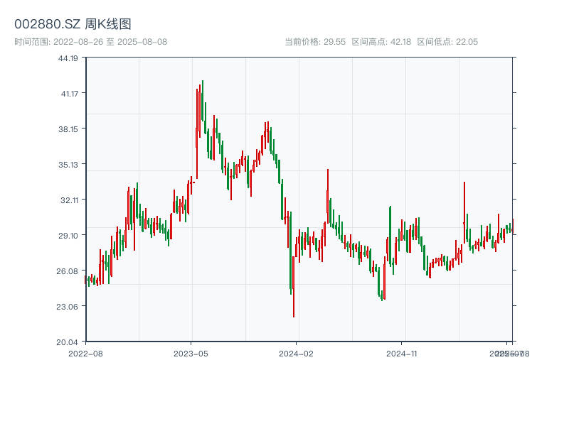Click the y-axis label 35.13
Screen dimensions: 569x426
pyautogui.click(x=68, y=165)
